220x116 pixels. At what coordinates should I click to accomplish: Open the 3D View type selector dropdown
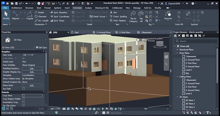click(46, 40)
